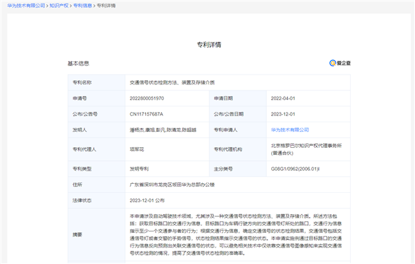This screenshot has height=264, width=415.
Task: Click the inventors list 潘杨杰,康旭
Action: coord(163,130)
